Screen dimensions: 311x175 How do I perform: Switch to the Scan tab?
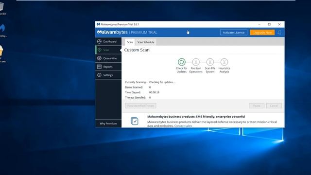(130, 42)
